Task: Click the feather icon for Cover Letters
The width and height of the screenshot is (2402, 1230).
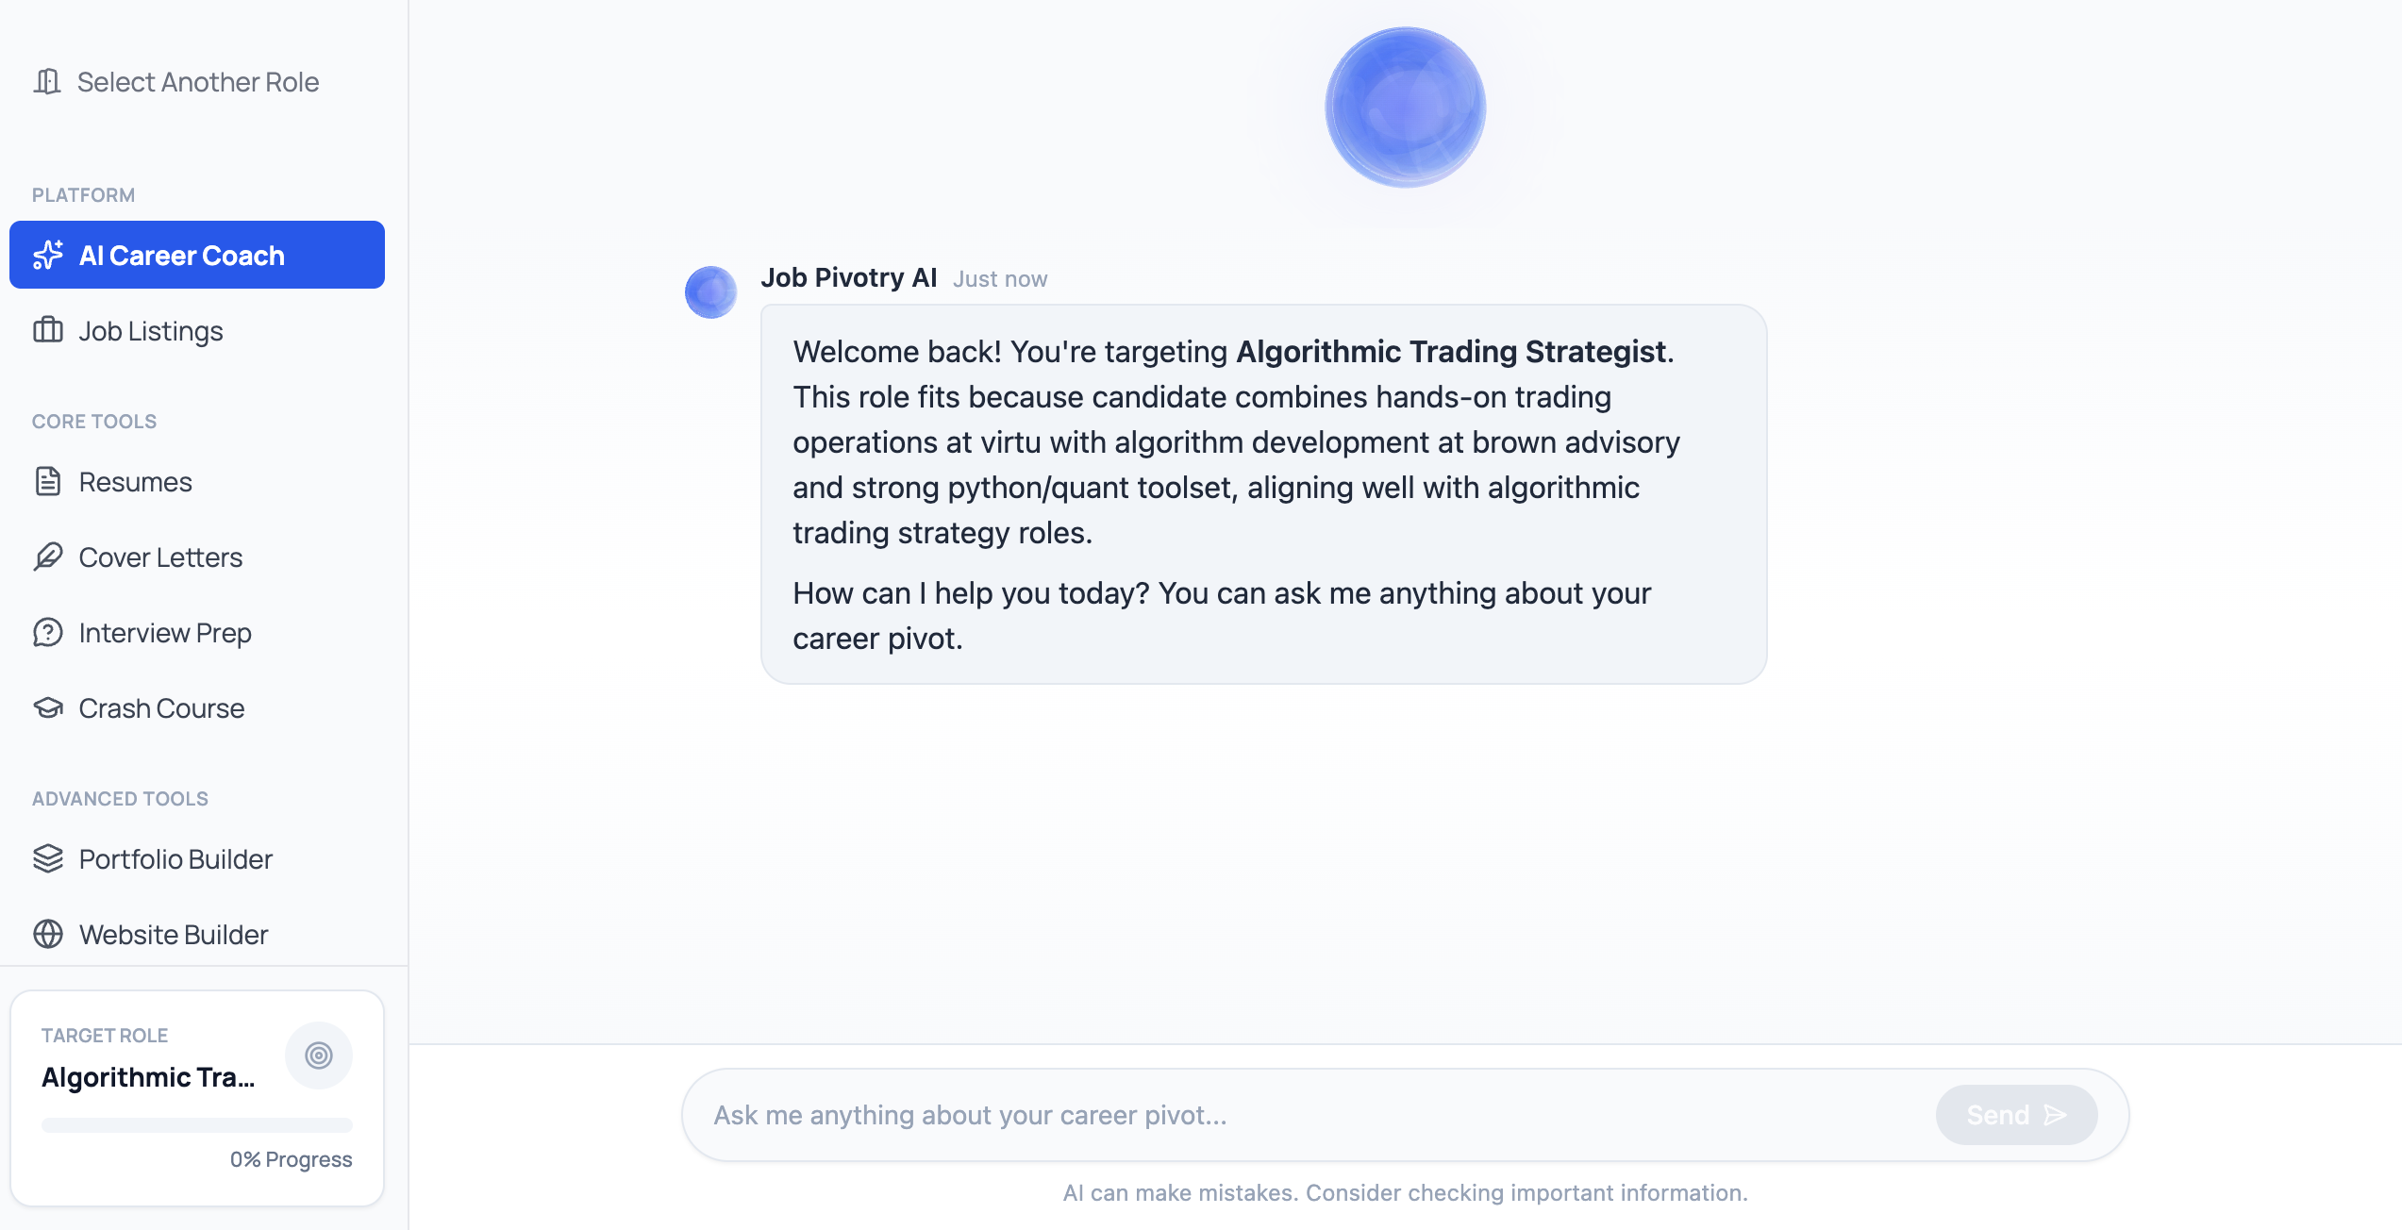Action: pos(48,557)
